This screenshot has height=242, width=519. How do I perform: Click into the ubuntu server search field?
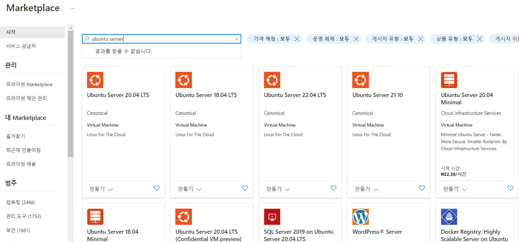(x=162, y=39)
